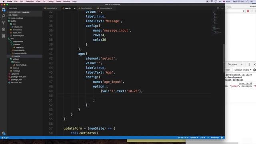Click the user.js:58 console source link
256x144 pixels.
coord(245,84)
